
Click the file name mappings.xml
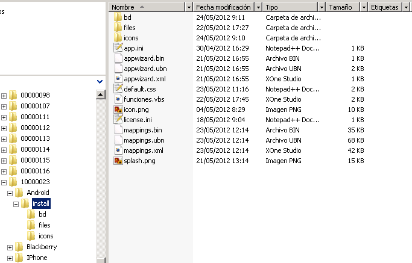pos(144,150)
